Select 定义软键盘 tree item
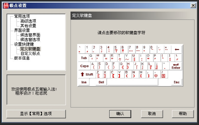 click(x=30, y=49)
